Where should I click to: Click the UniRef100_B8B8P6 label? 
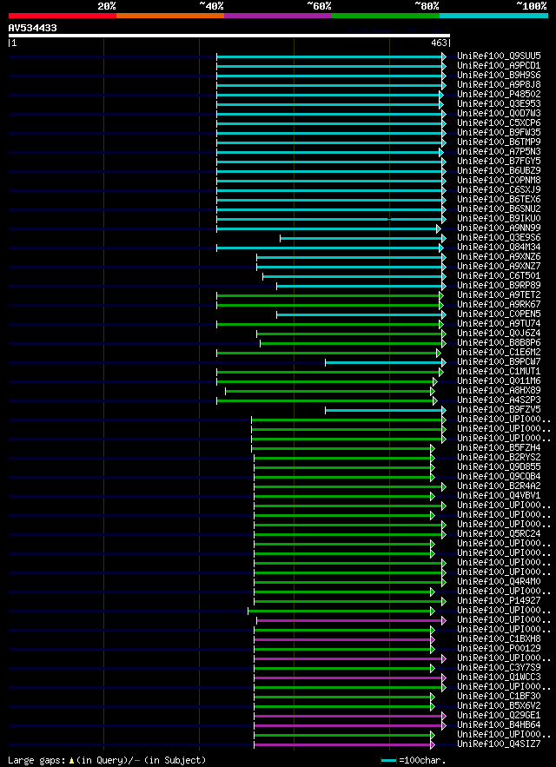click(499, 343)
